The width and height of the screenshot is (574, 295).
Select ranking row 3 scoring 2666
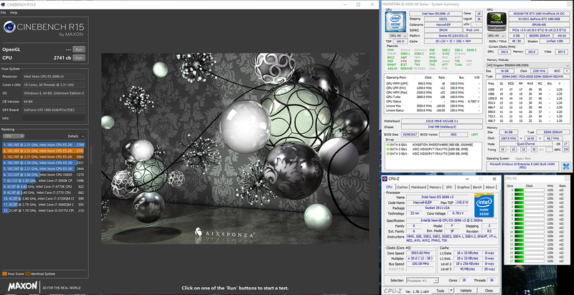coord(44,157)
